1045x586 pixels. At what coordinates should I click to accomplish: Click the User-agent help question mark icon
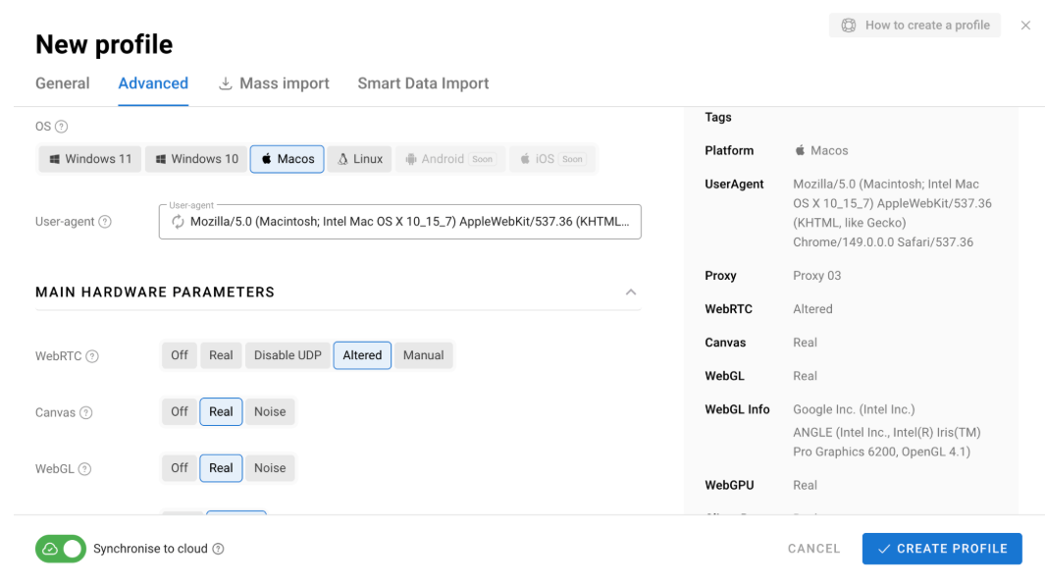pyautogui.click(x=105, y=222)
